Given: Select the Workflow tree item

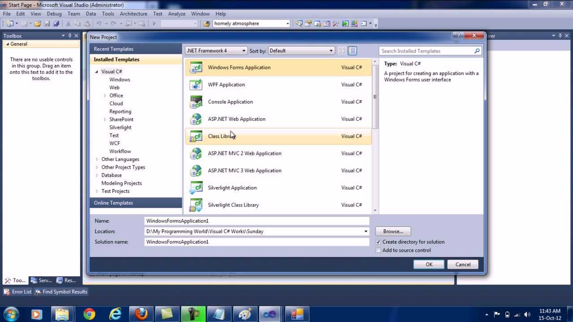Looking at the screenshot, I should pos(120,152).
